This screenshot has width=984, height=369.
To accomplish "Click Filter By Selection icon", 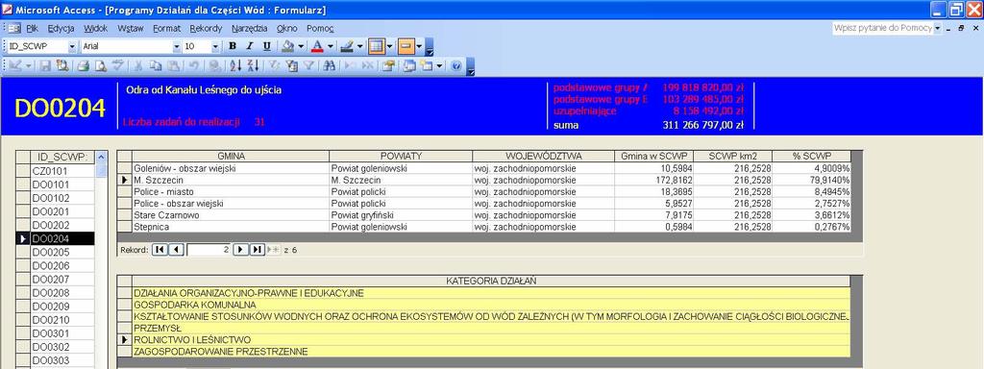I will tap(274, 65).
